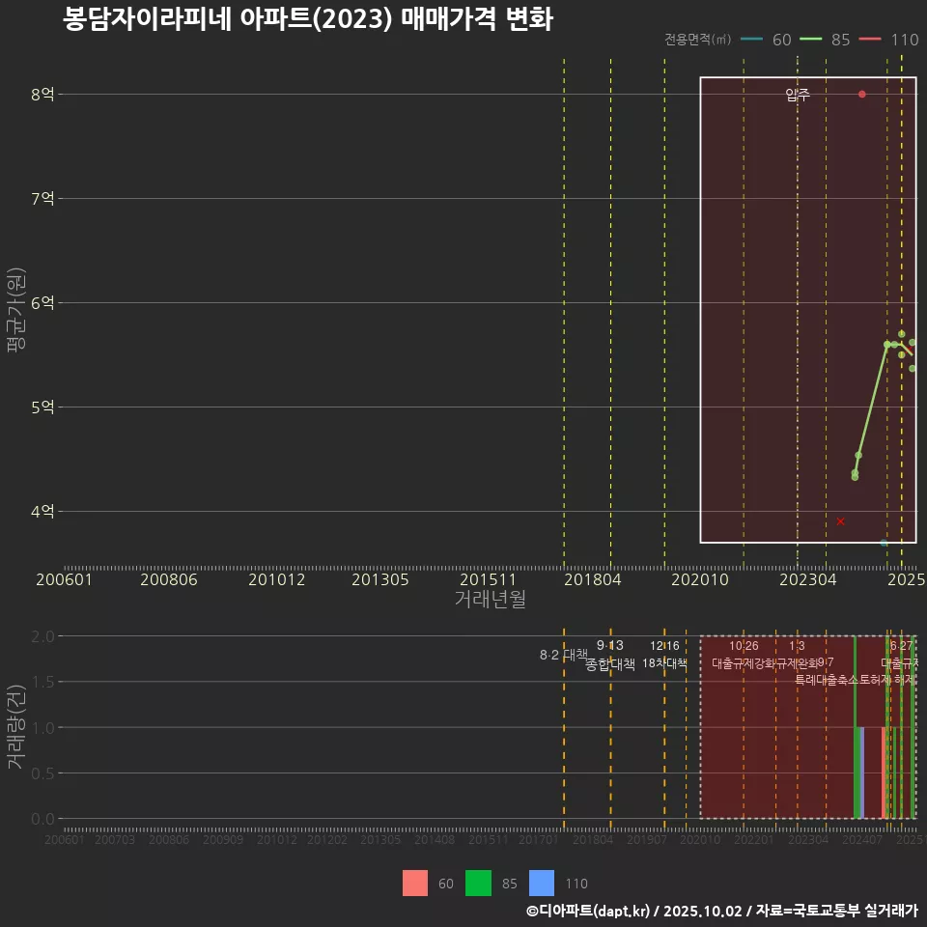
Task: Toggle visibility of the 110 series
Action: pos(541,884)
